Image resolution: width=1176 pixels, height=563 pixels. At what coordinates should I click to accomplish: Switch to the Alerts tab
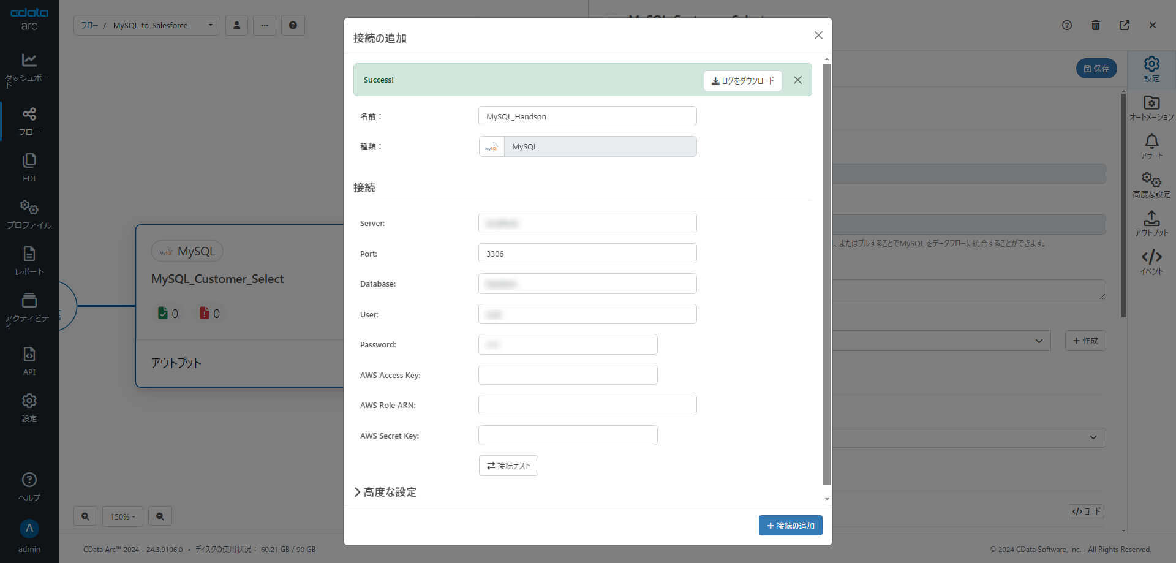pyautogui.click(x=1151, y=146)
